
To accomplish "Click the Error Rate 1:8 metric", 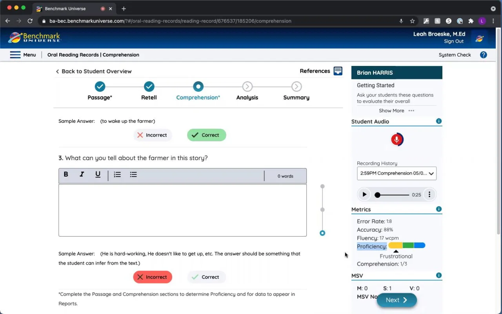I will 374,221.
